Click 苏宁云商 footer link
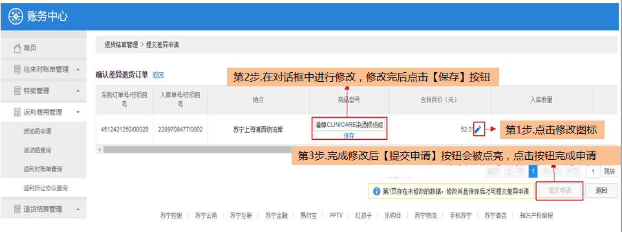622x232 pixels. 206,216
